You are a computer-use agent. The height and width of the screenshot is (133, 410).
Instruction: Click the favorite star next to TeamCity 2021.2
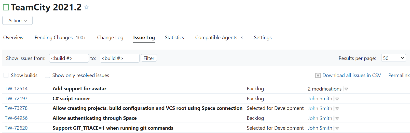click(87, 7)
